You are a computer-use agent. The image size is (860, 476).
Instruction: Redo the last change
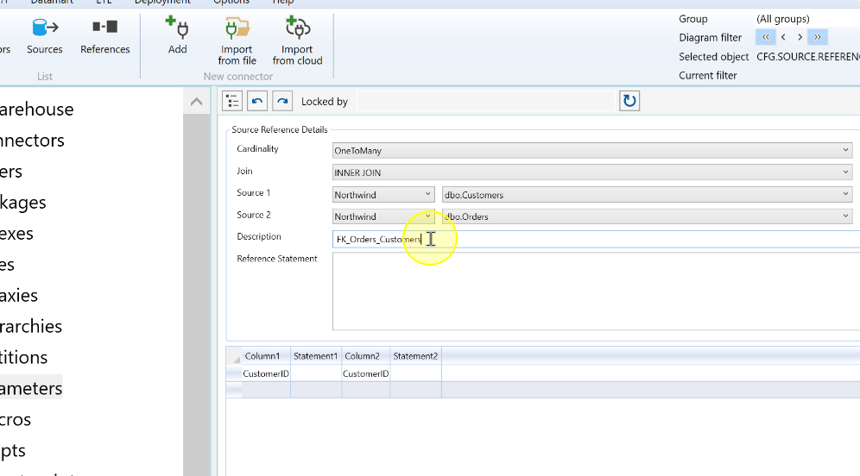(282, 102)
